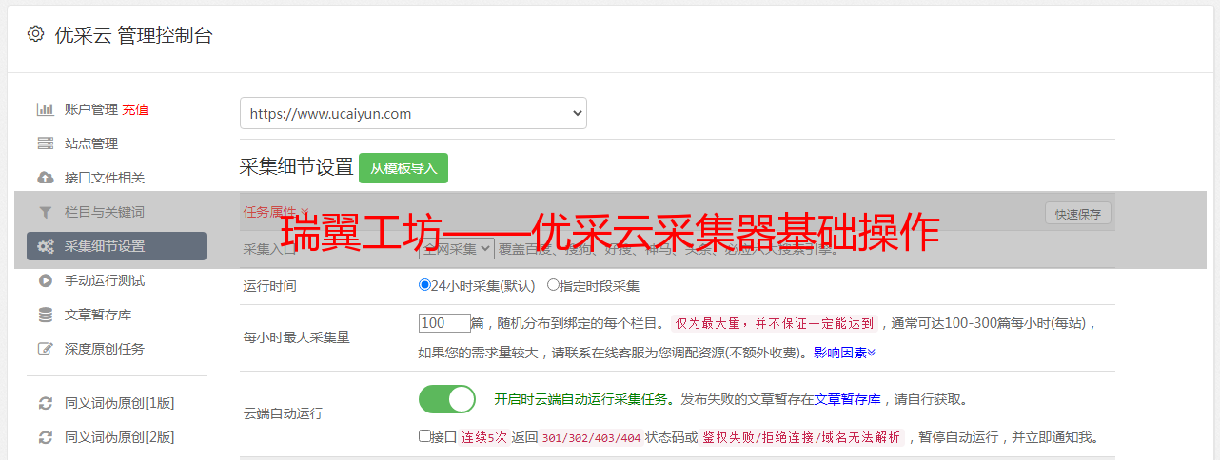Open 深度原创任务 in the sidebar
The height and width of the screenshot is (460, 1220).
(105, 349)
